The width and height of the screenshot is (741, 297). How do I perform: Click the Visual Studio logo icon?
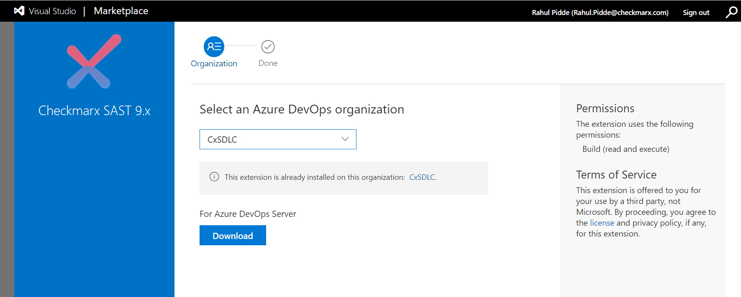point(19,11)
